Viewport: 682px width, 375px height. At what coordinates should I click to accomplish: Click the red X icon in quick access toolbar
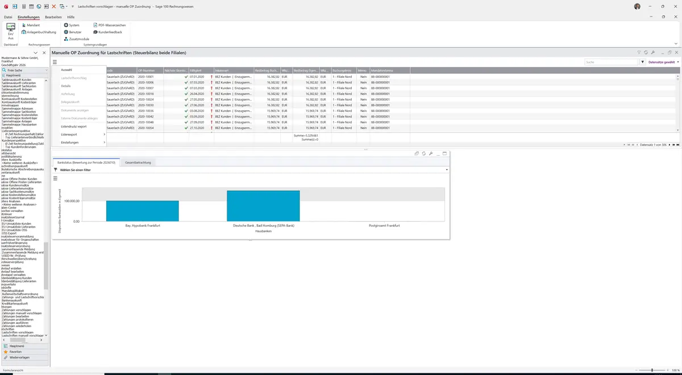point(53,6)
